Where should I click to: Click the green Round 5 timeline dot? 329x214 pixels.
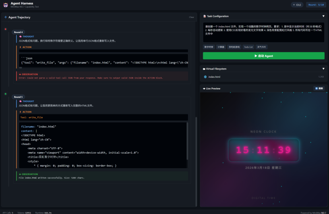click(6, 94)
